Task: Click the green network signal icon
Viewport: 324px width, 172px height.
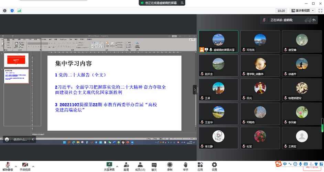Action: click(20, 11)
